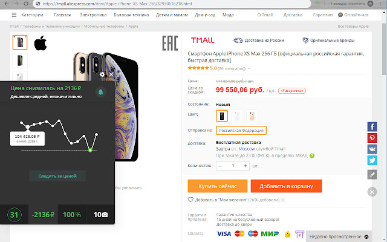Viewport: 387px width, 242px height.
Task: Open the hamburger Категории menu
Action: pyautogui.click(x=14, y=15)
